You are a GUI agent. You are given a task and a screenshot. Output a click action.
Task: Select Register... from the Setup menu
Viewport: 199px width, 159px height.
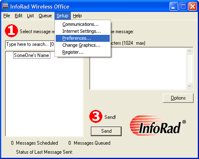[x=83, y=52]
